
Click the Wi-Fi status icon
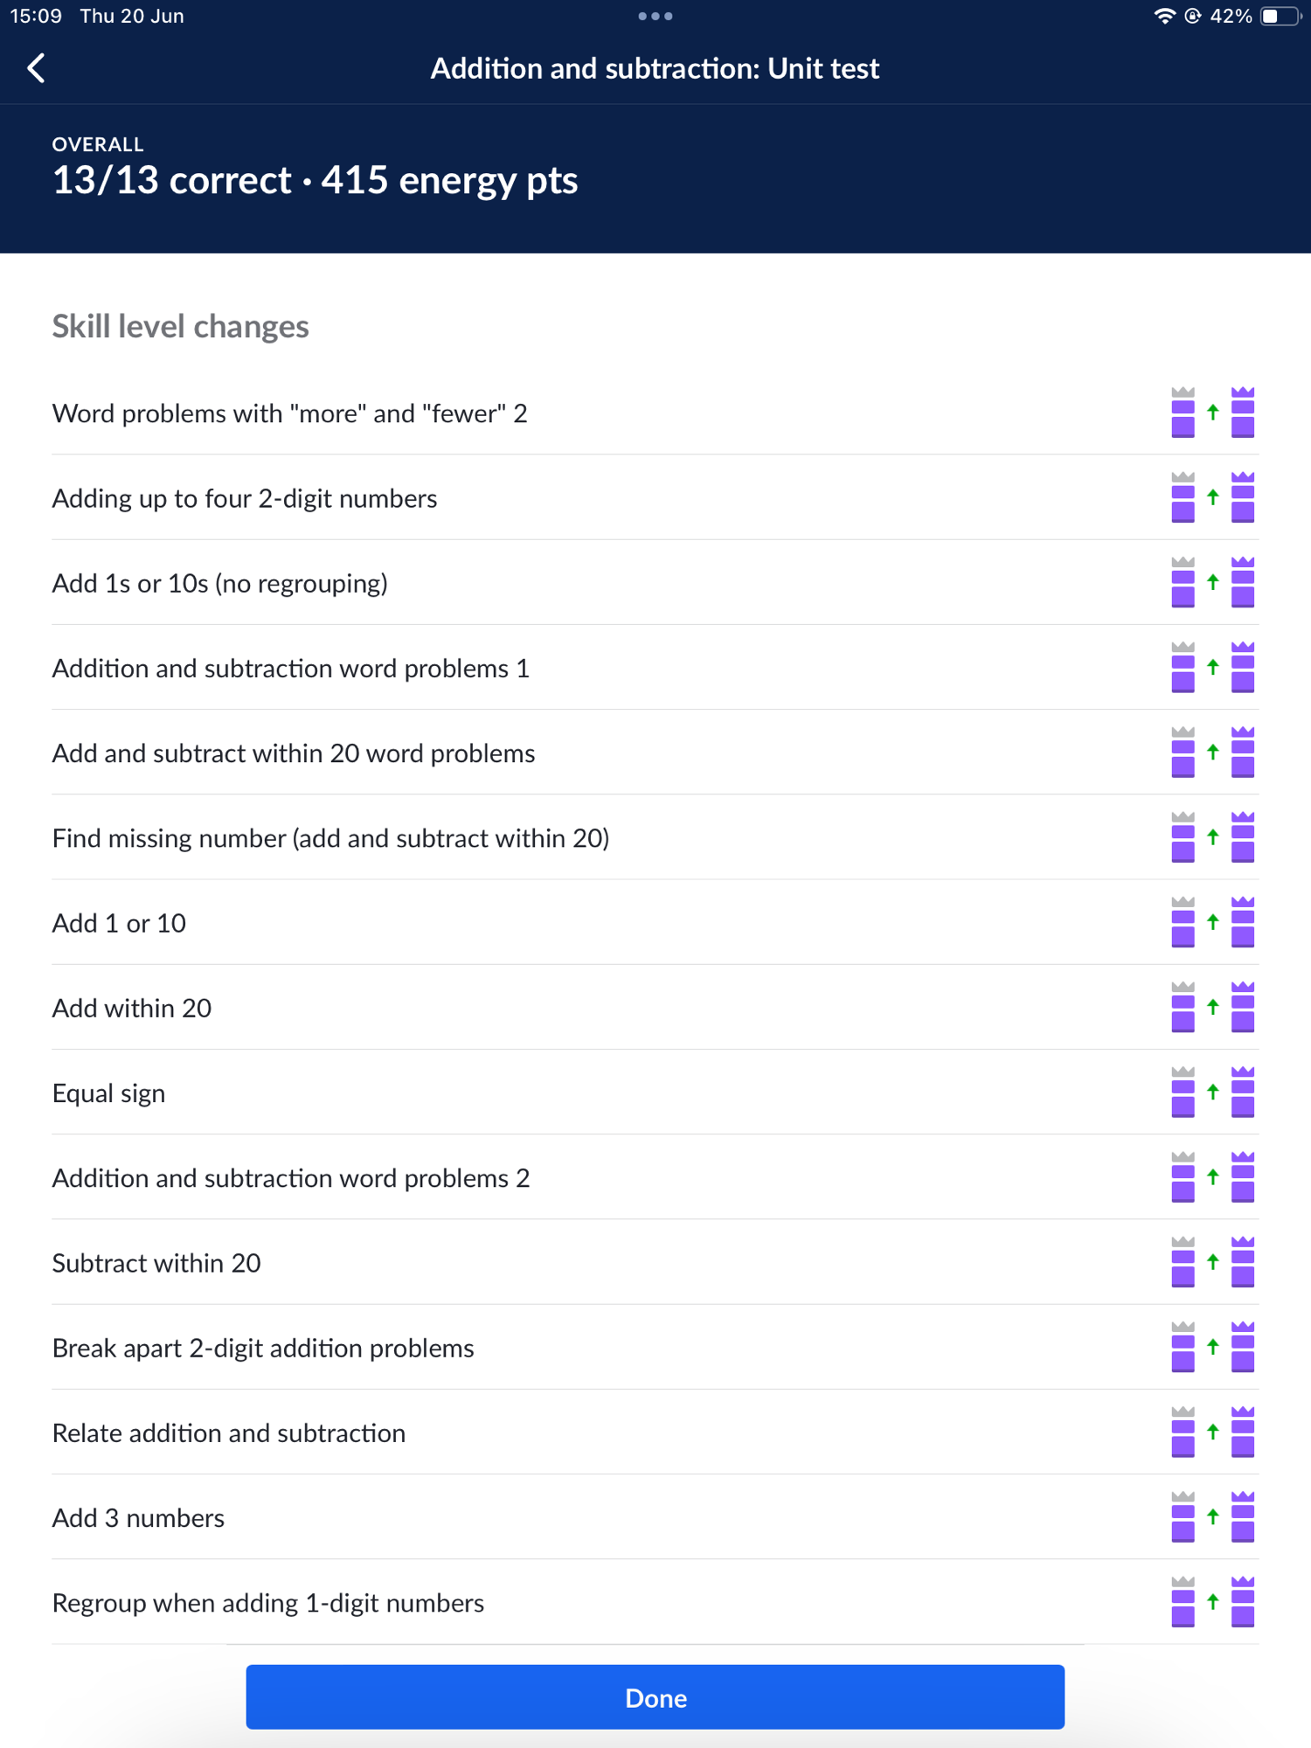[1163, 16]
